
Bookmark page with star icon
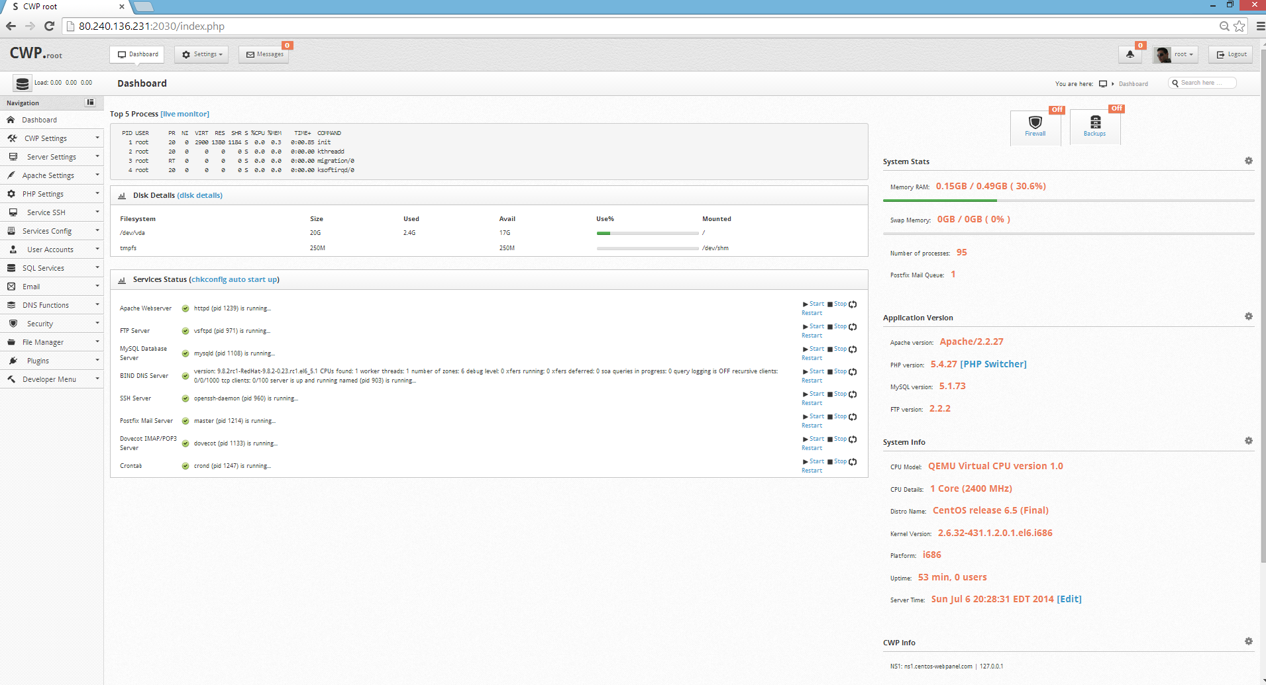tap(1240, 26)
